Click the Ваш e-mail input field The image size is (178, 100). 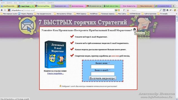tap(103, 74)
